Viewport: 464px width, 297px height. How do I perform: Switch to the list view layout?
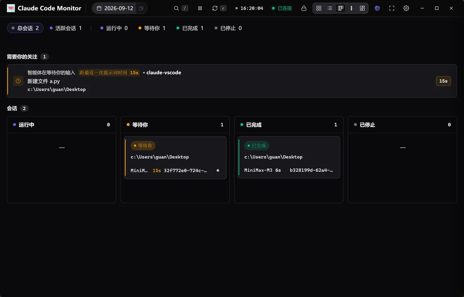tap(330, 8)
